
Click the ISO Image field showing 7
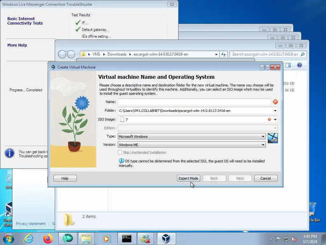(198, 119)
